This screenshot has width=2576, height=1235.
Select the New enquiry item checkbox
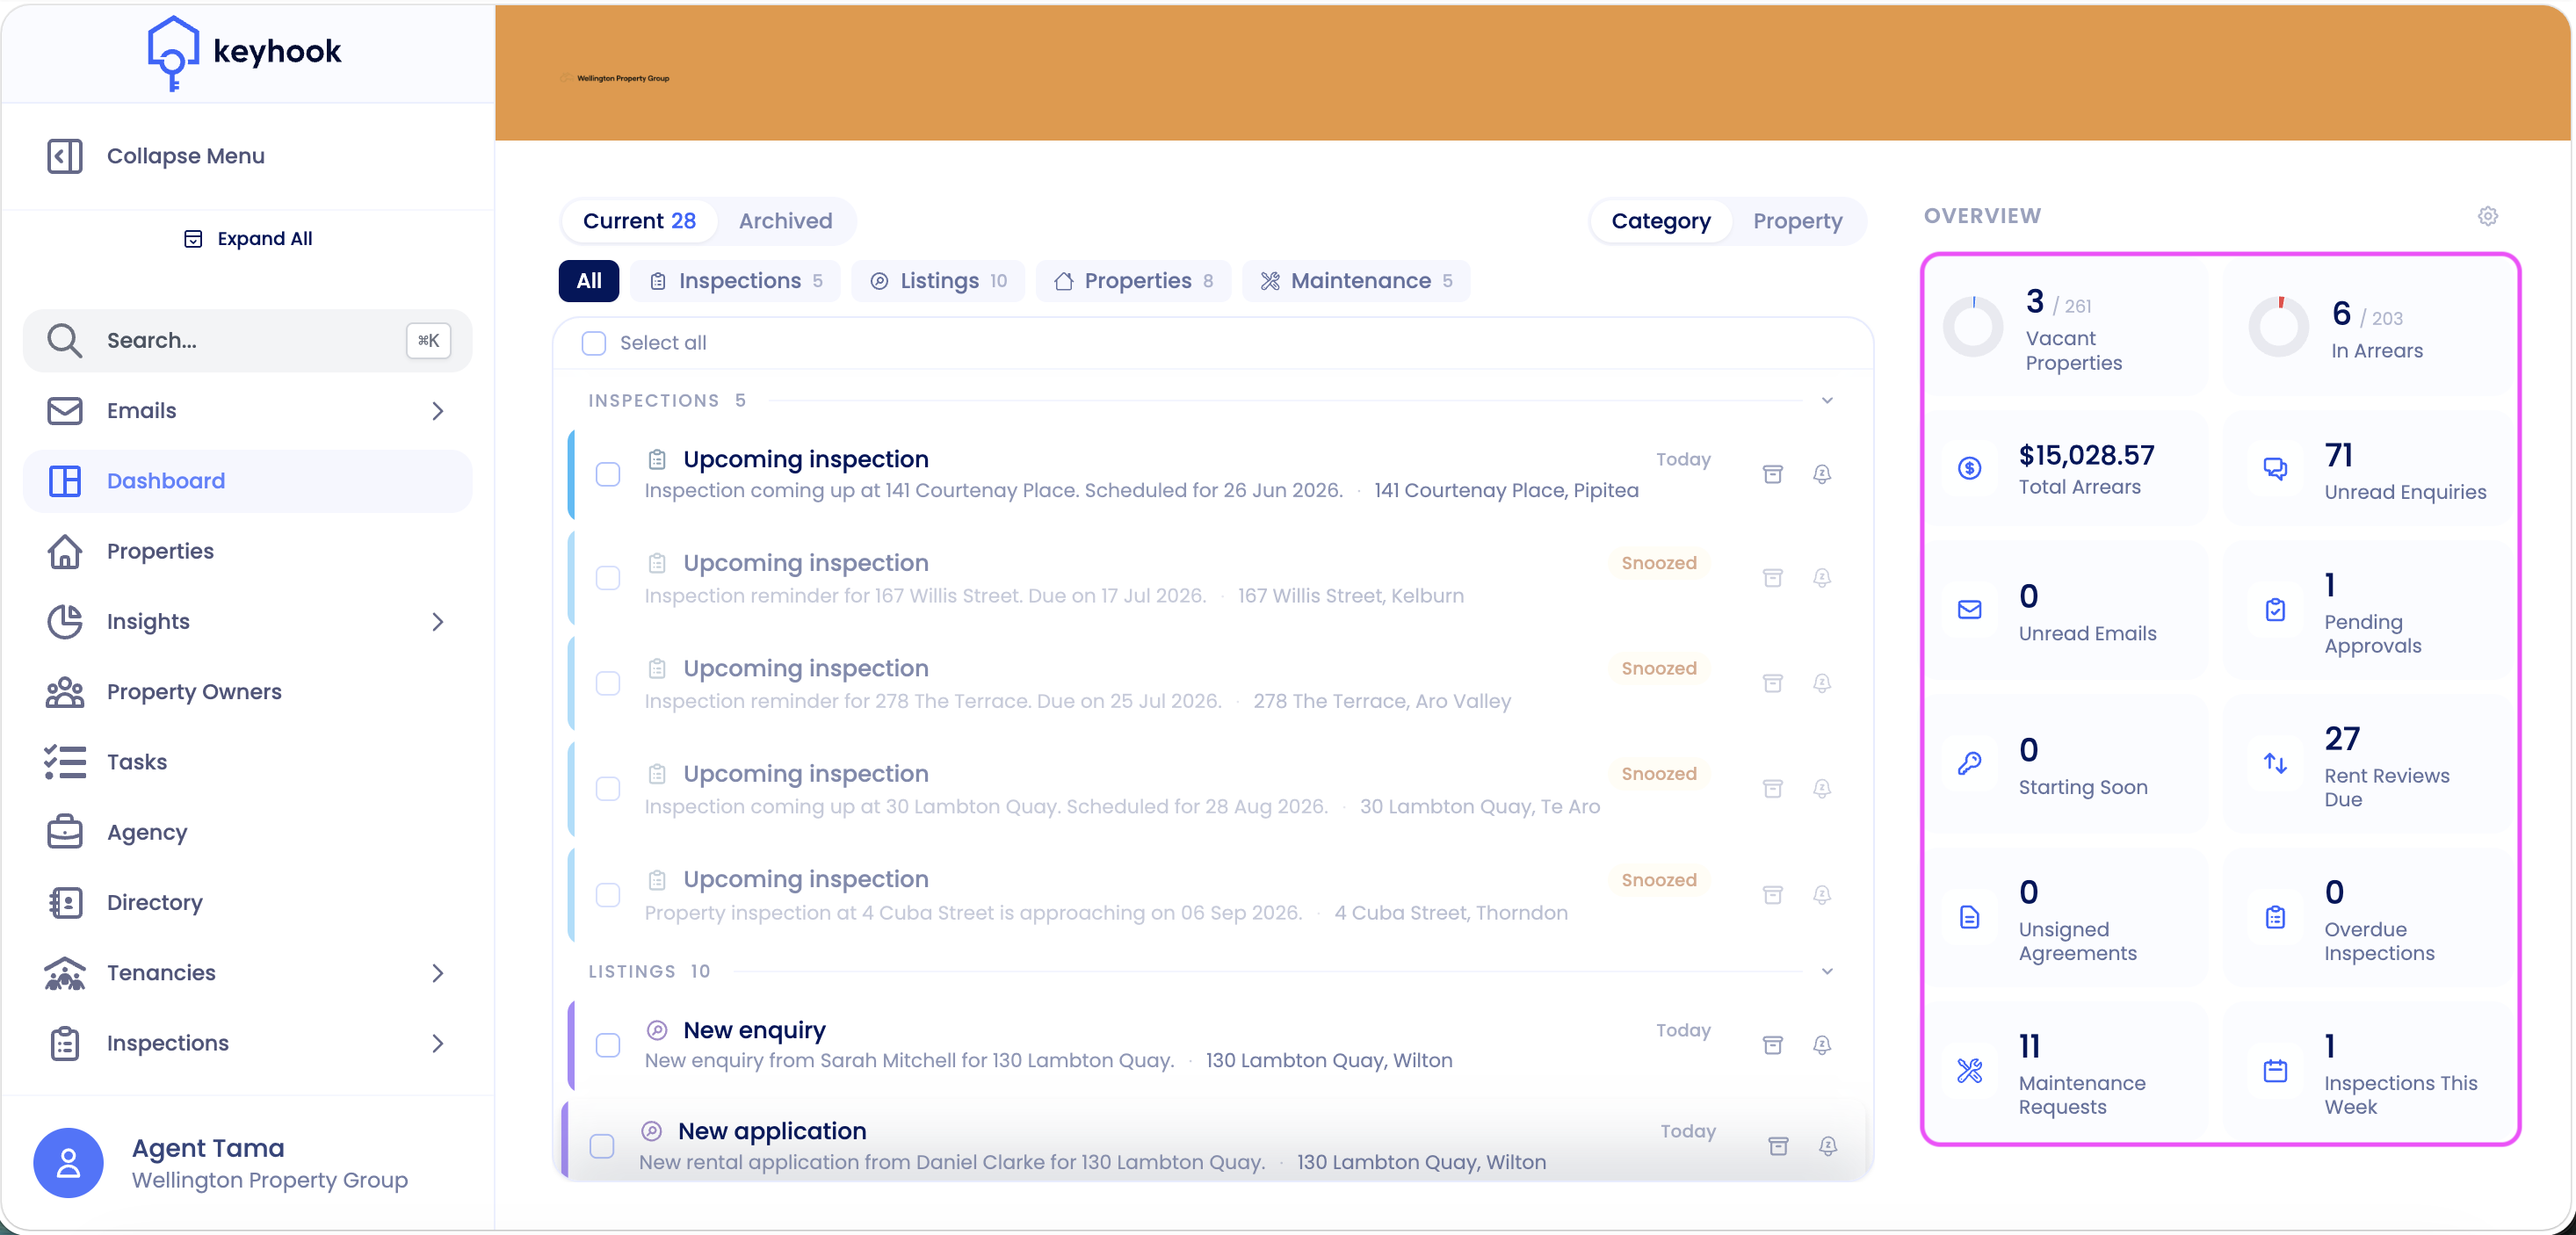click(x=608, y=1045)
